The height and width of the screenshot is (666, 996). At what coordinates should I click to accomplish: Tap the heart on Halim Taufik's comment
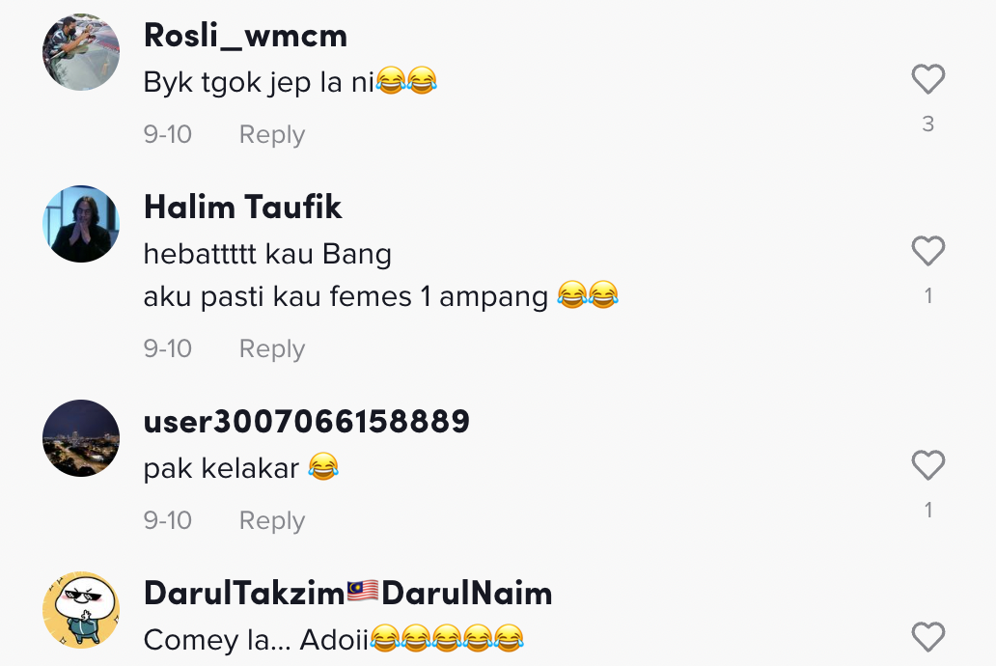(x=928, y=251)
